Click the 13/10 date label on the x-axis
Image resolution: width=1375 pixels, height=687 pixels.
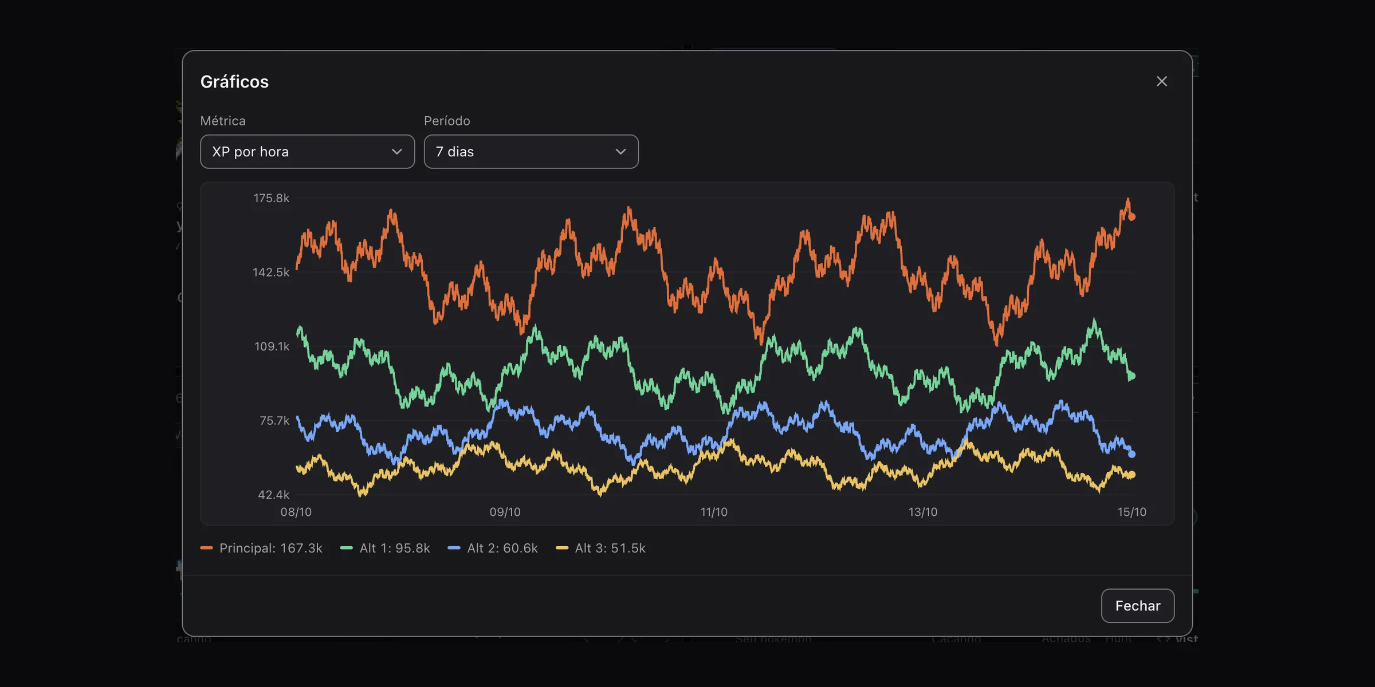click(923, 512)
